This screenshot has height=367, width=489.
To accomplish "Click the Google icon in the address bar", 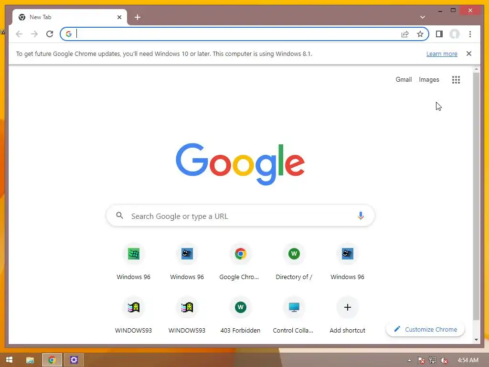I will [69, 34].
